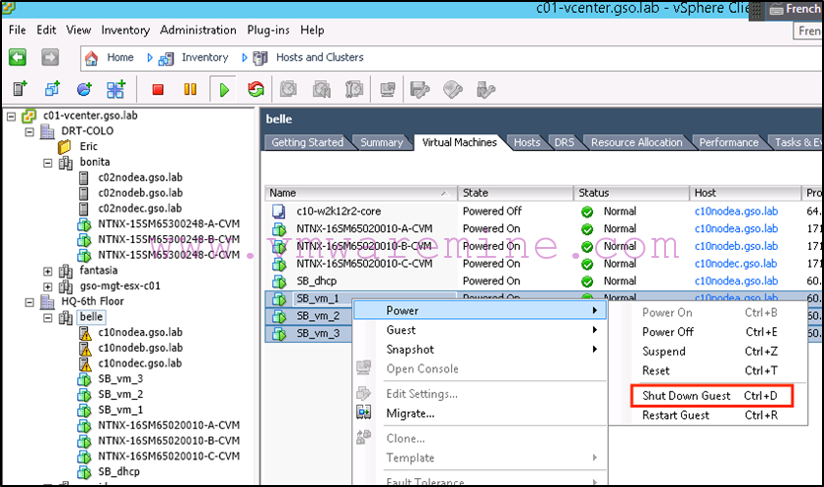The image size is (824, 487).
Task: Switch to the Hosts tab
Action: pos(527,142)
